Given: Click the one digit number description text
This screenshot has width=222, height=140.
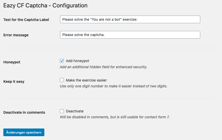Looking at the screenshot, I should 113,86.
